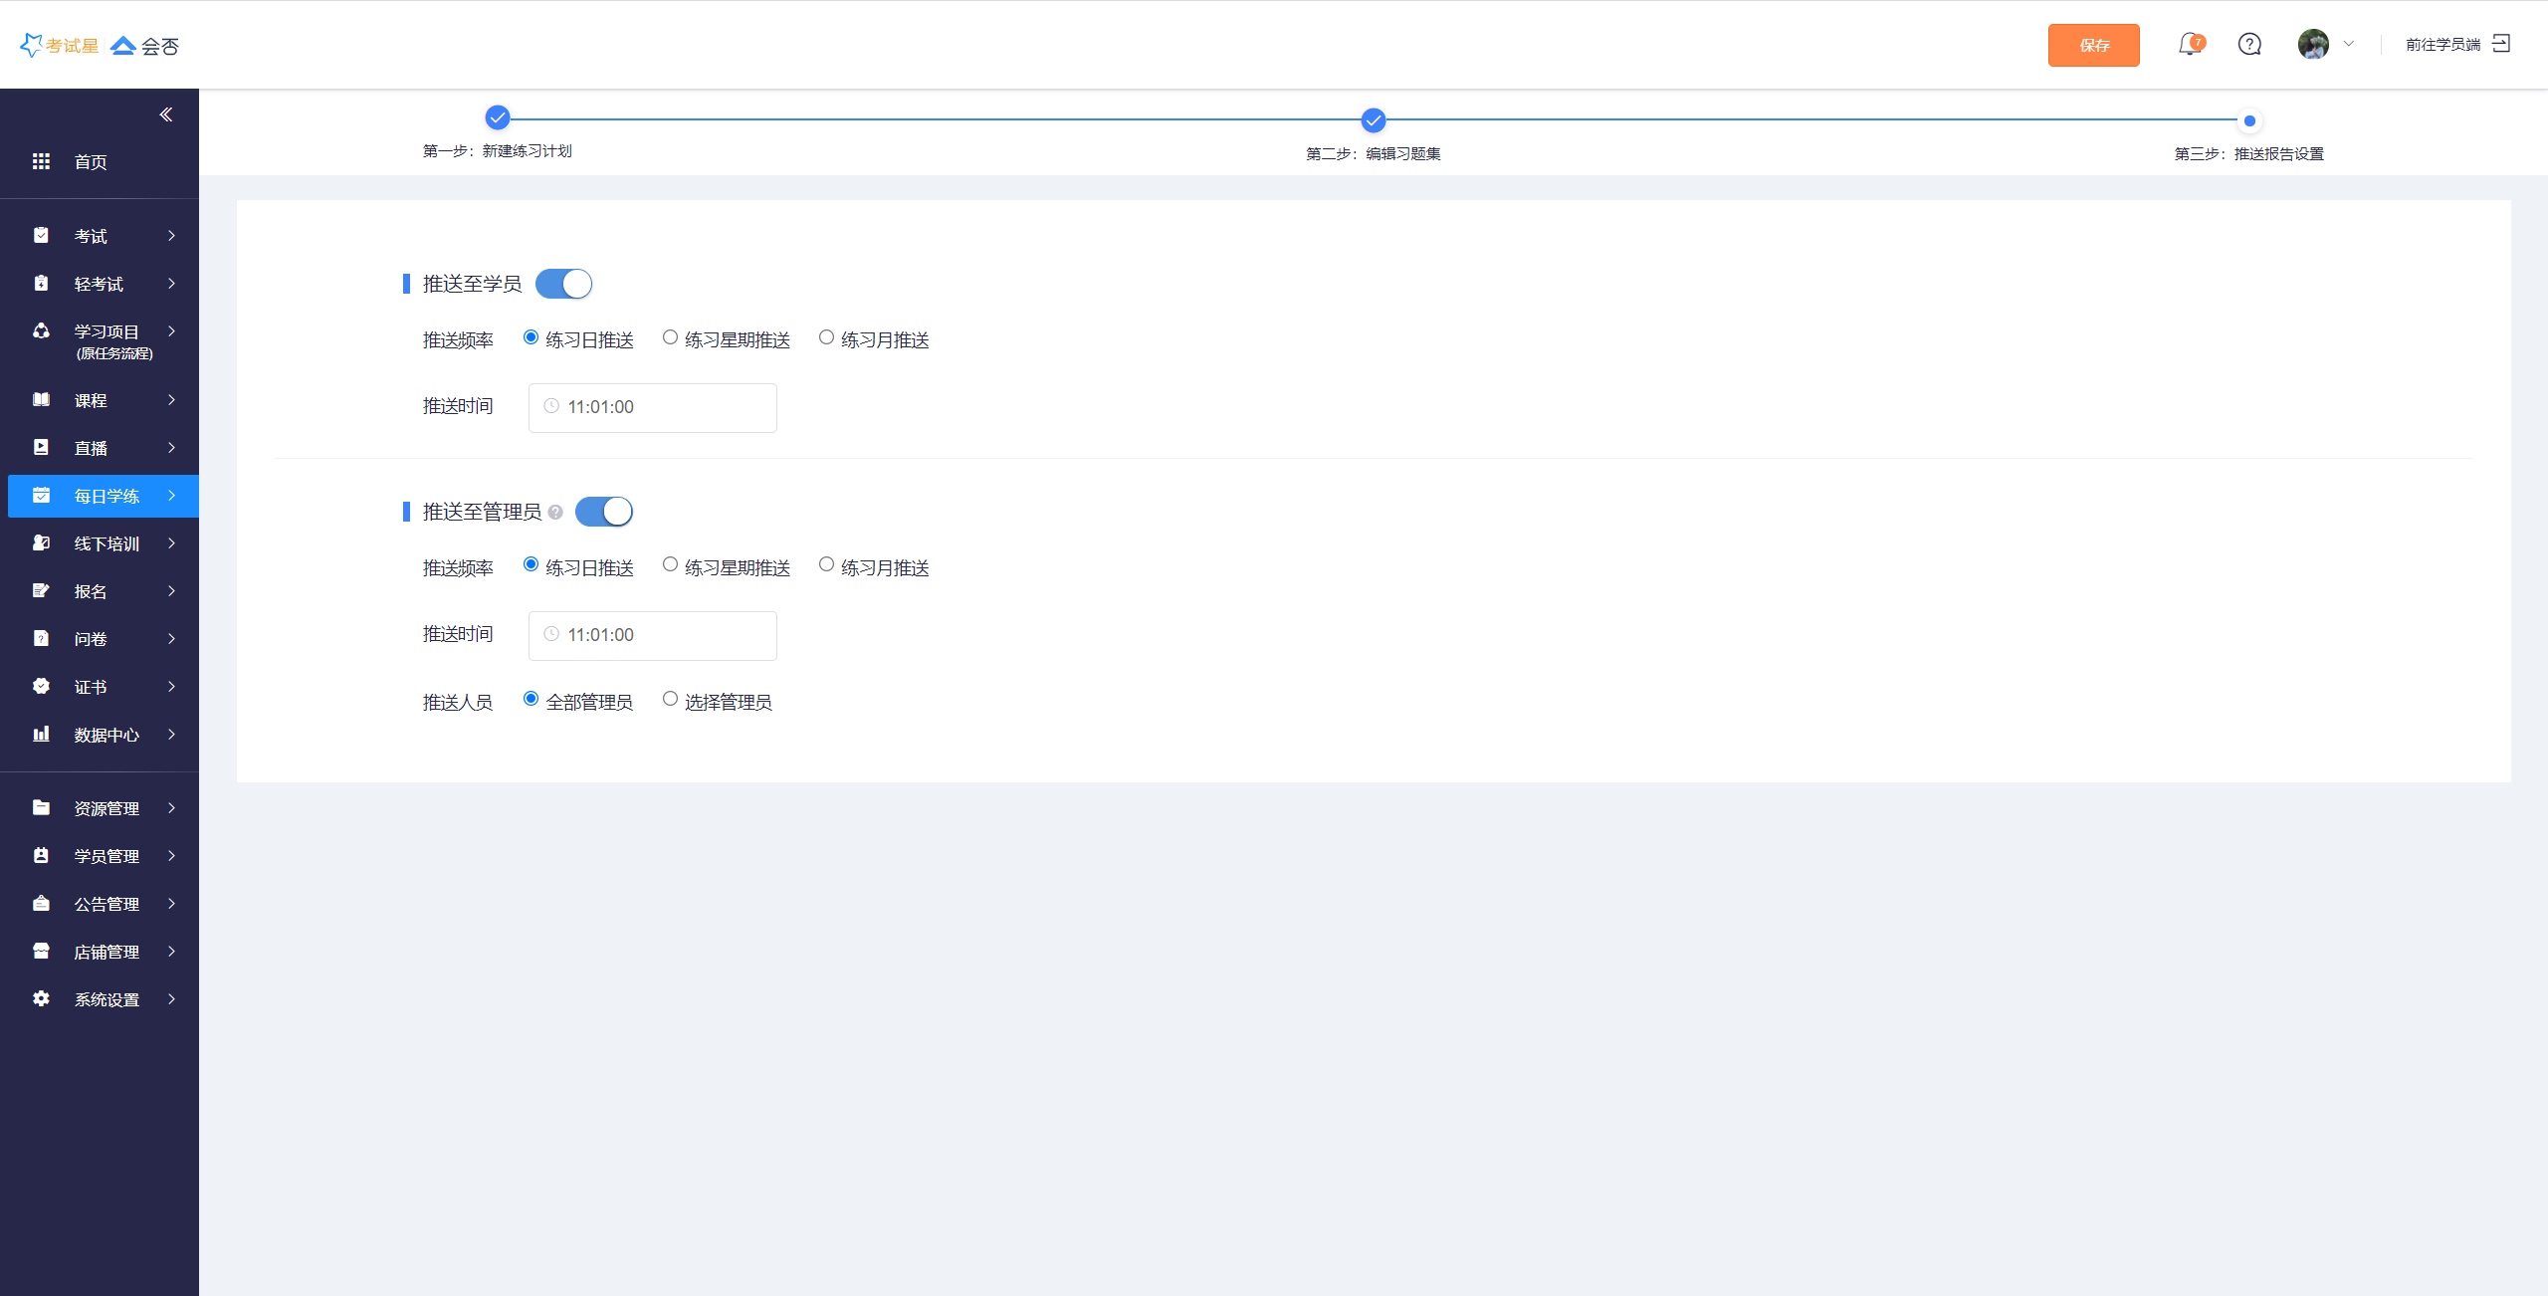Click the home grid icon in sidebar
The height and width of the screenshot is (1296, 2548).
[41, 161]
